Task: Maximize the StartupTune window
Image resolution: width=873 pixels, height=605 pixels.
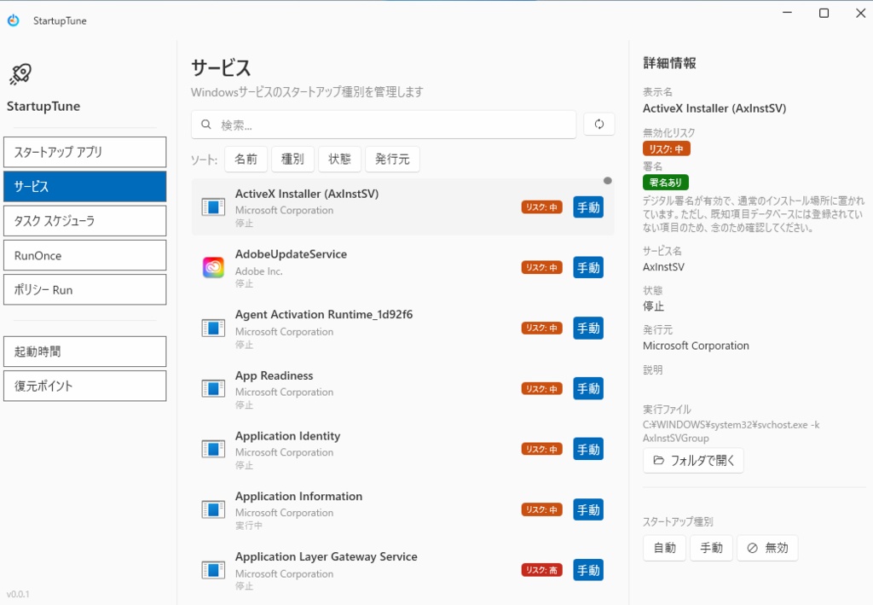Action: [824, 13]
